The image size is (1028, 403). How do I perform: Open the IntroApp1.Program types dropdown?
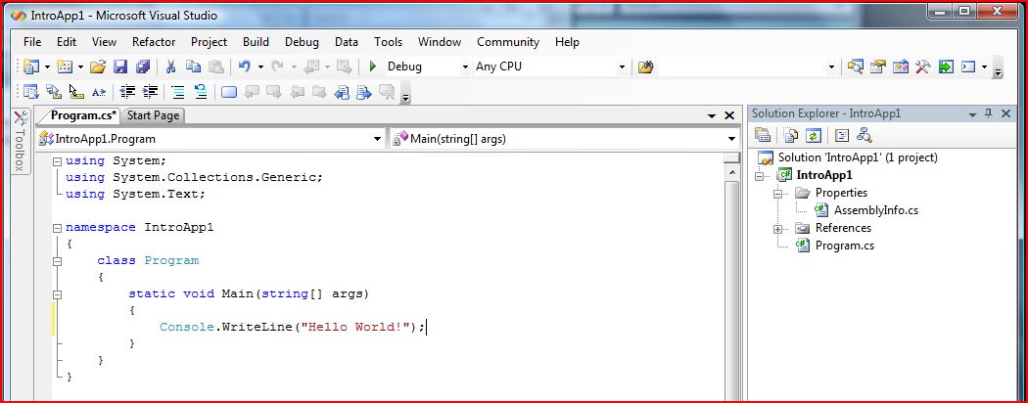[377, 139]
